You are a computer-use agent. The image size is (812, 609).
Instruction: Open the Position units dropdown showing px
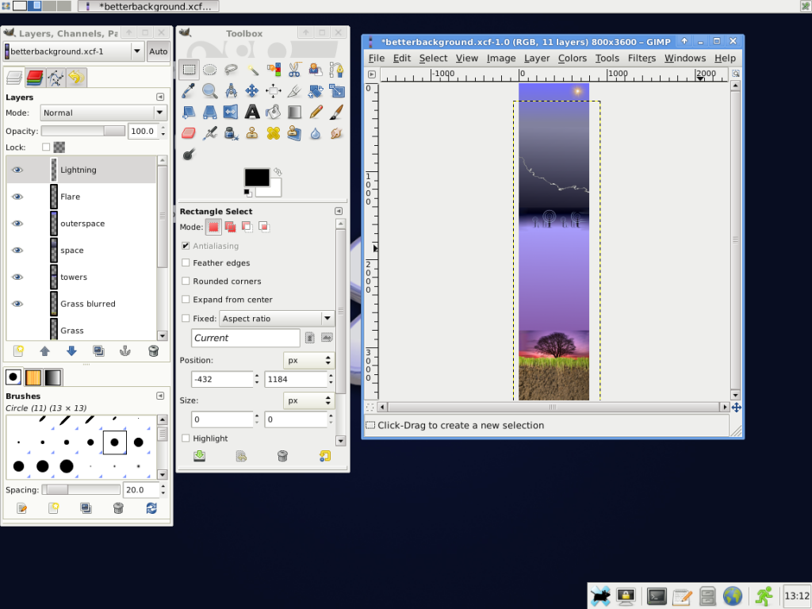pyautogui.click(x=308, y=360)
